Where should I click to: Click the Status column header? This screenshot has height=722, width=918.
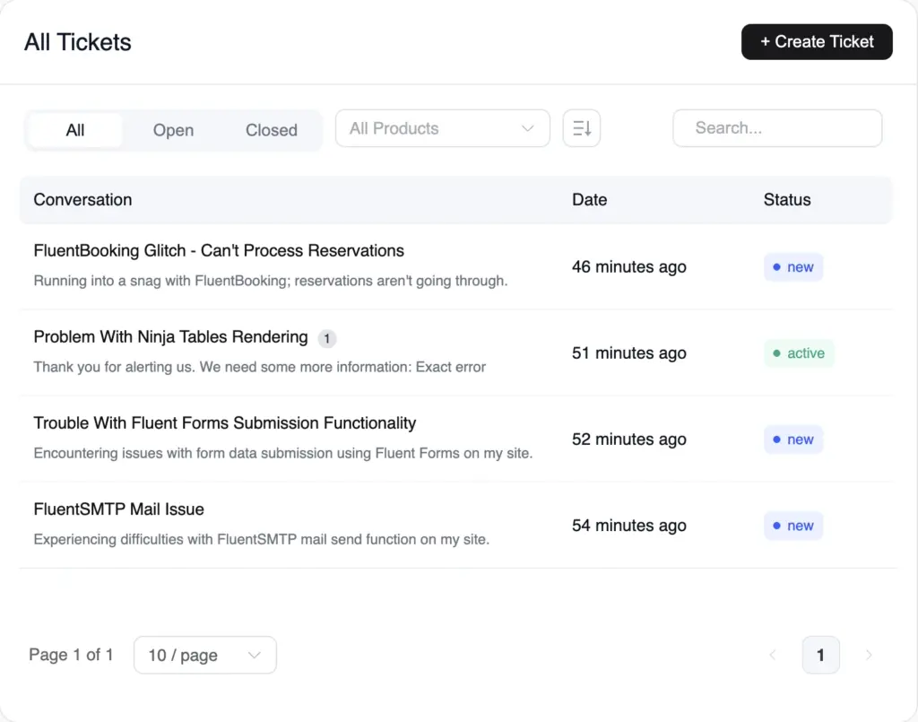(x=787, y=200)
